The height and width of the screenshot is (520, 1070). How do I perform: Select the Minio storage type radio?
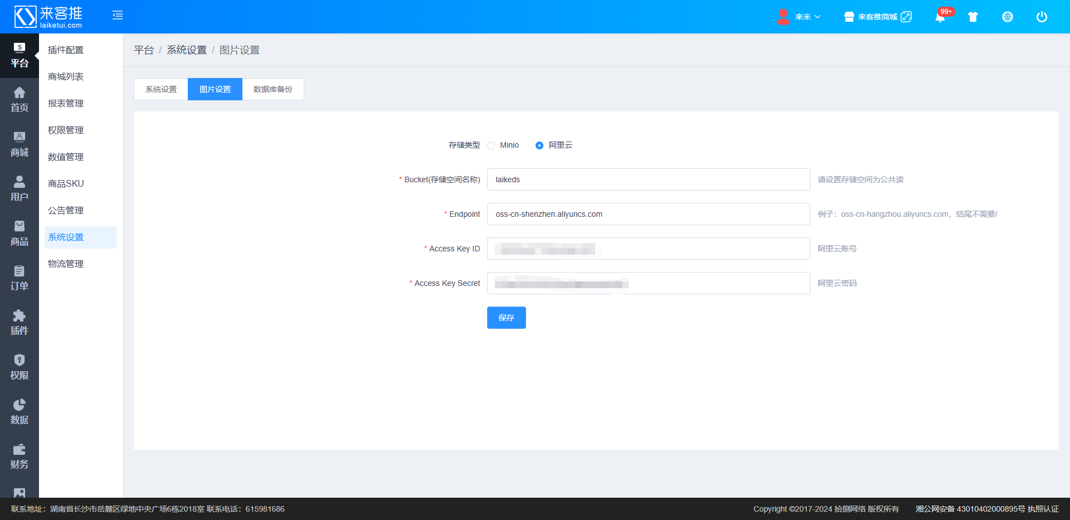tap(491, 145)
